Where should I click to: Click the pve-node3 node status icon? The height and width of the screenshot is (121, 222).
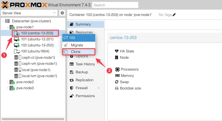click(x=12, y=88)
